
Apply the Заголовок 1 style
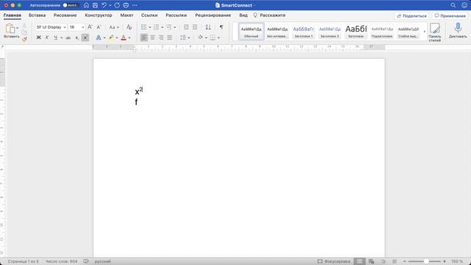[303, 31]
